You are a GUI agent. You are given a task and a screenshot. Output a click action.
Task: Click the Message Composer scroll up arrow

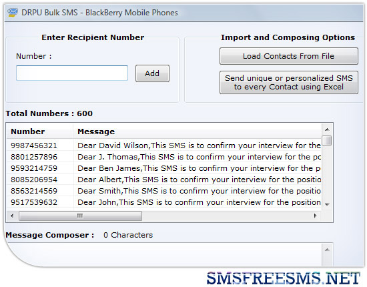pyautogui.click(x=327, y=250)
